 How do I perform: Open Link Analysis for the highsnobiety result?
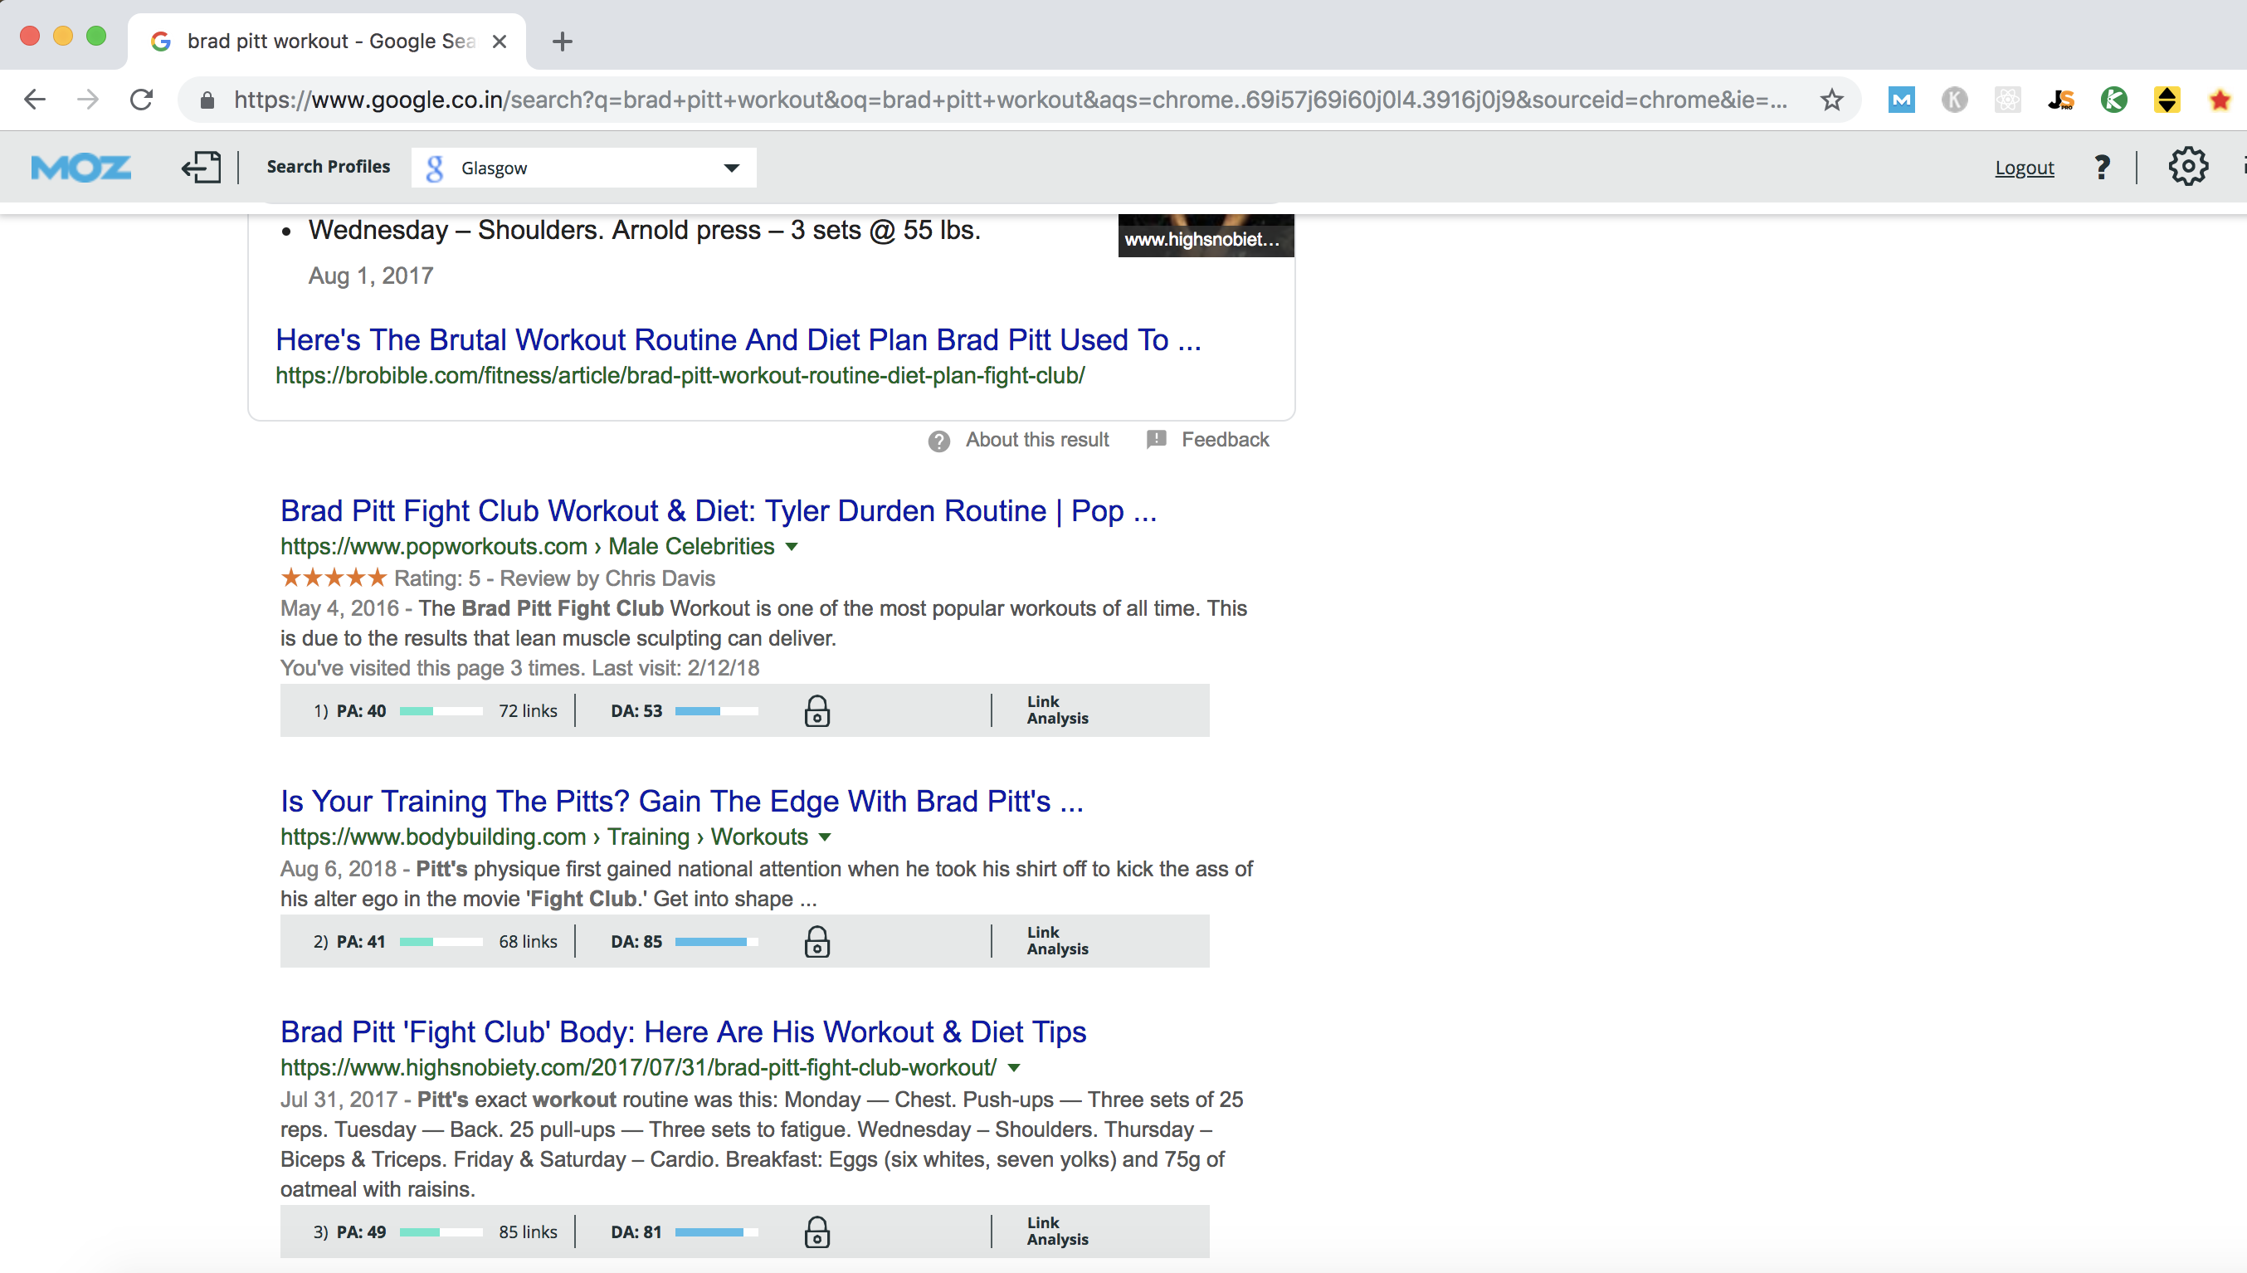1057,1231
